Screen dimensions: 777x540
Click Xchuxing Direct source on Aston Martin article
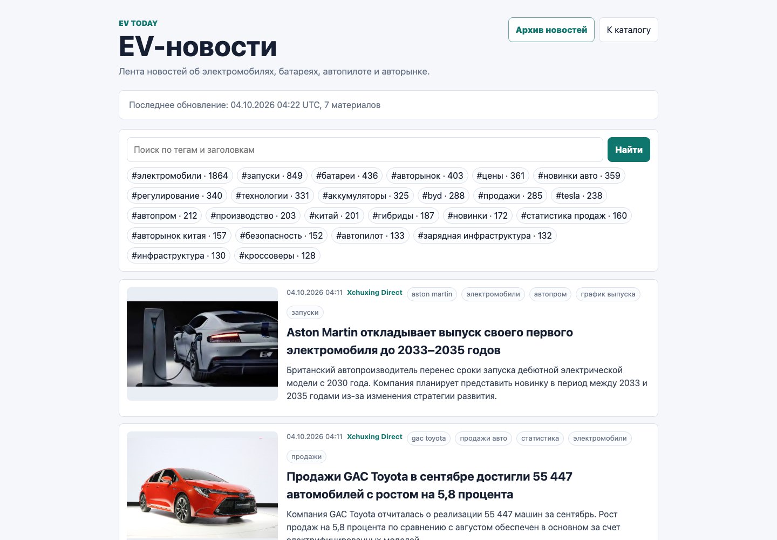pyautogui.click(x=374, y=293)
